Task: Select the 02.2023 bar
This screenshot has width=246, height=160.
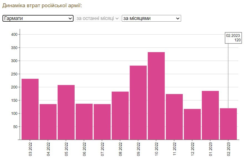Action: pos(228,124)
